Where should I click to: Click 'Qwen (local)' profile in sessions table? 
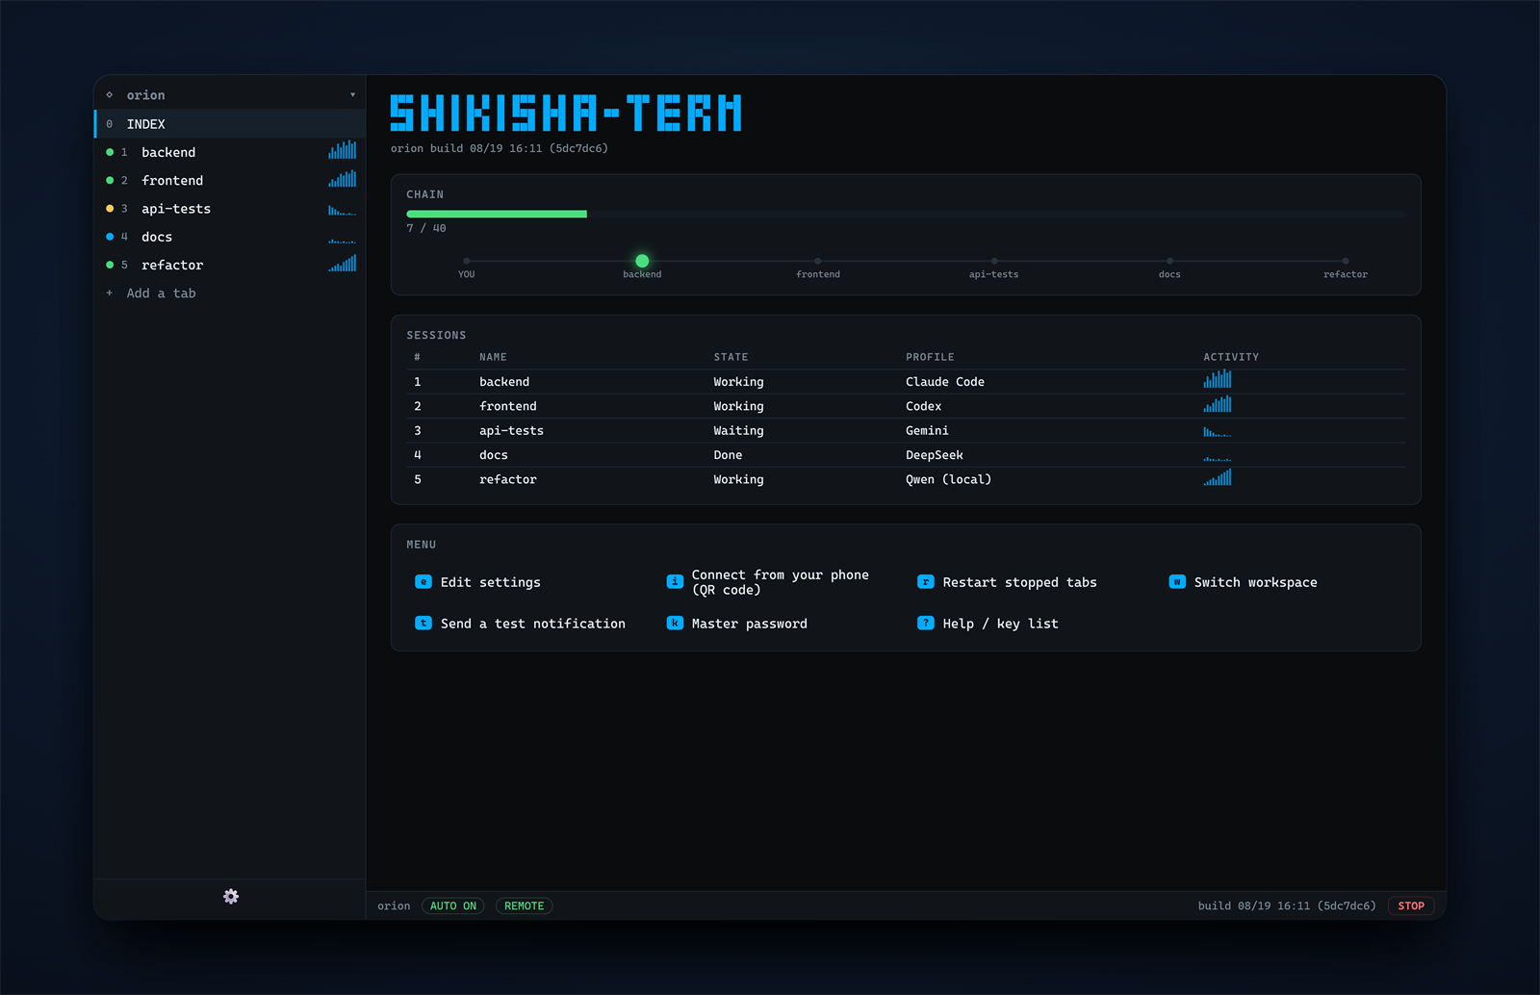(948, 479)
